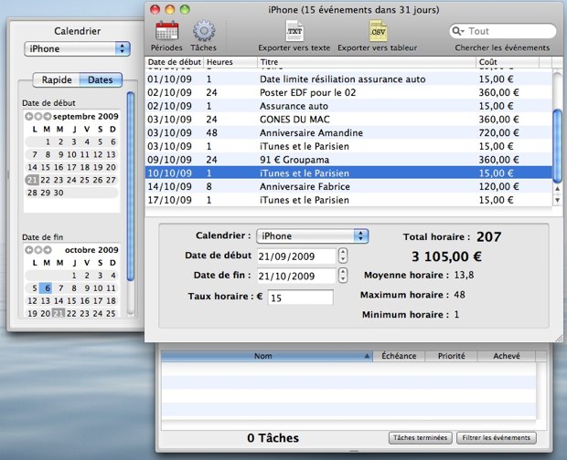567x460 pixels.
Task: Click the scrollbar thumb of the events list
Action: [x=558, y=145]
